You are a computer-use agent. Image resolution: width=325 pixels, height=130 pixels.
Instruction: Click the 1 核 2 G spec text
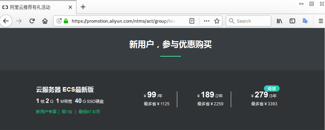coord(45,101)
